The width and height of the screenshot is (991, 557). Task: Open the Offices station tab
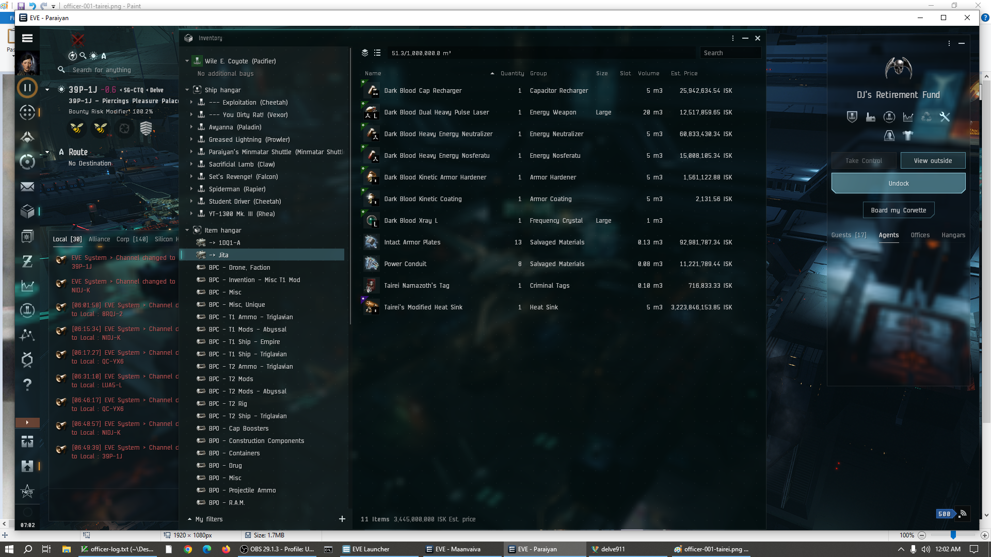tap(920, 235)
